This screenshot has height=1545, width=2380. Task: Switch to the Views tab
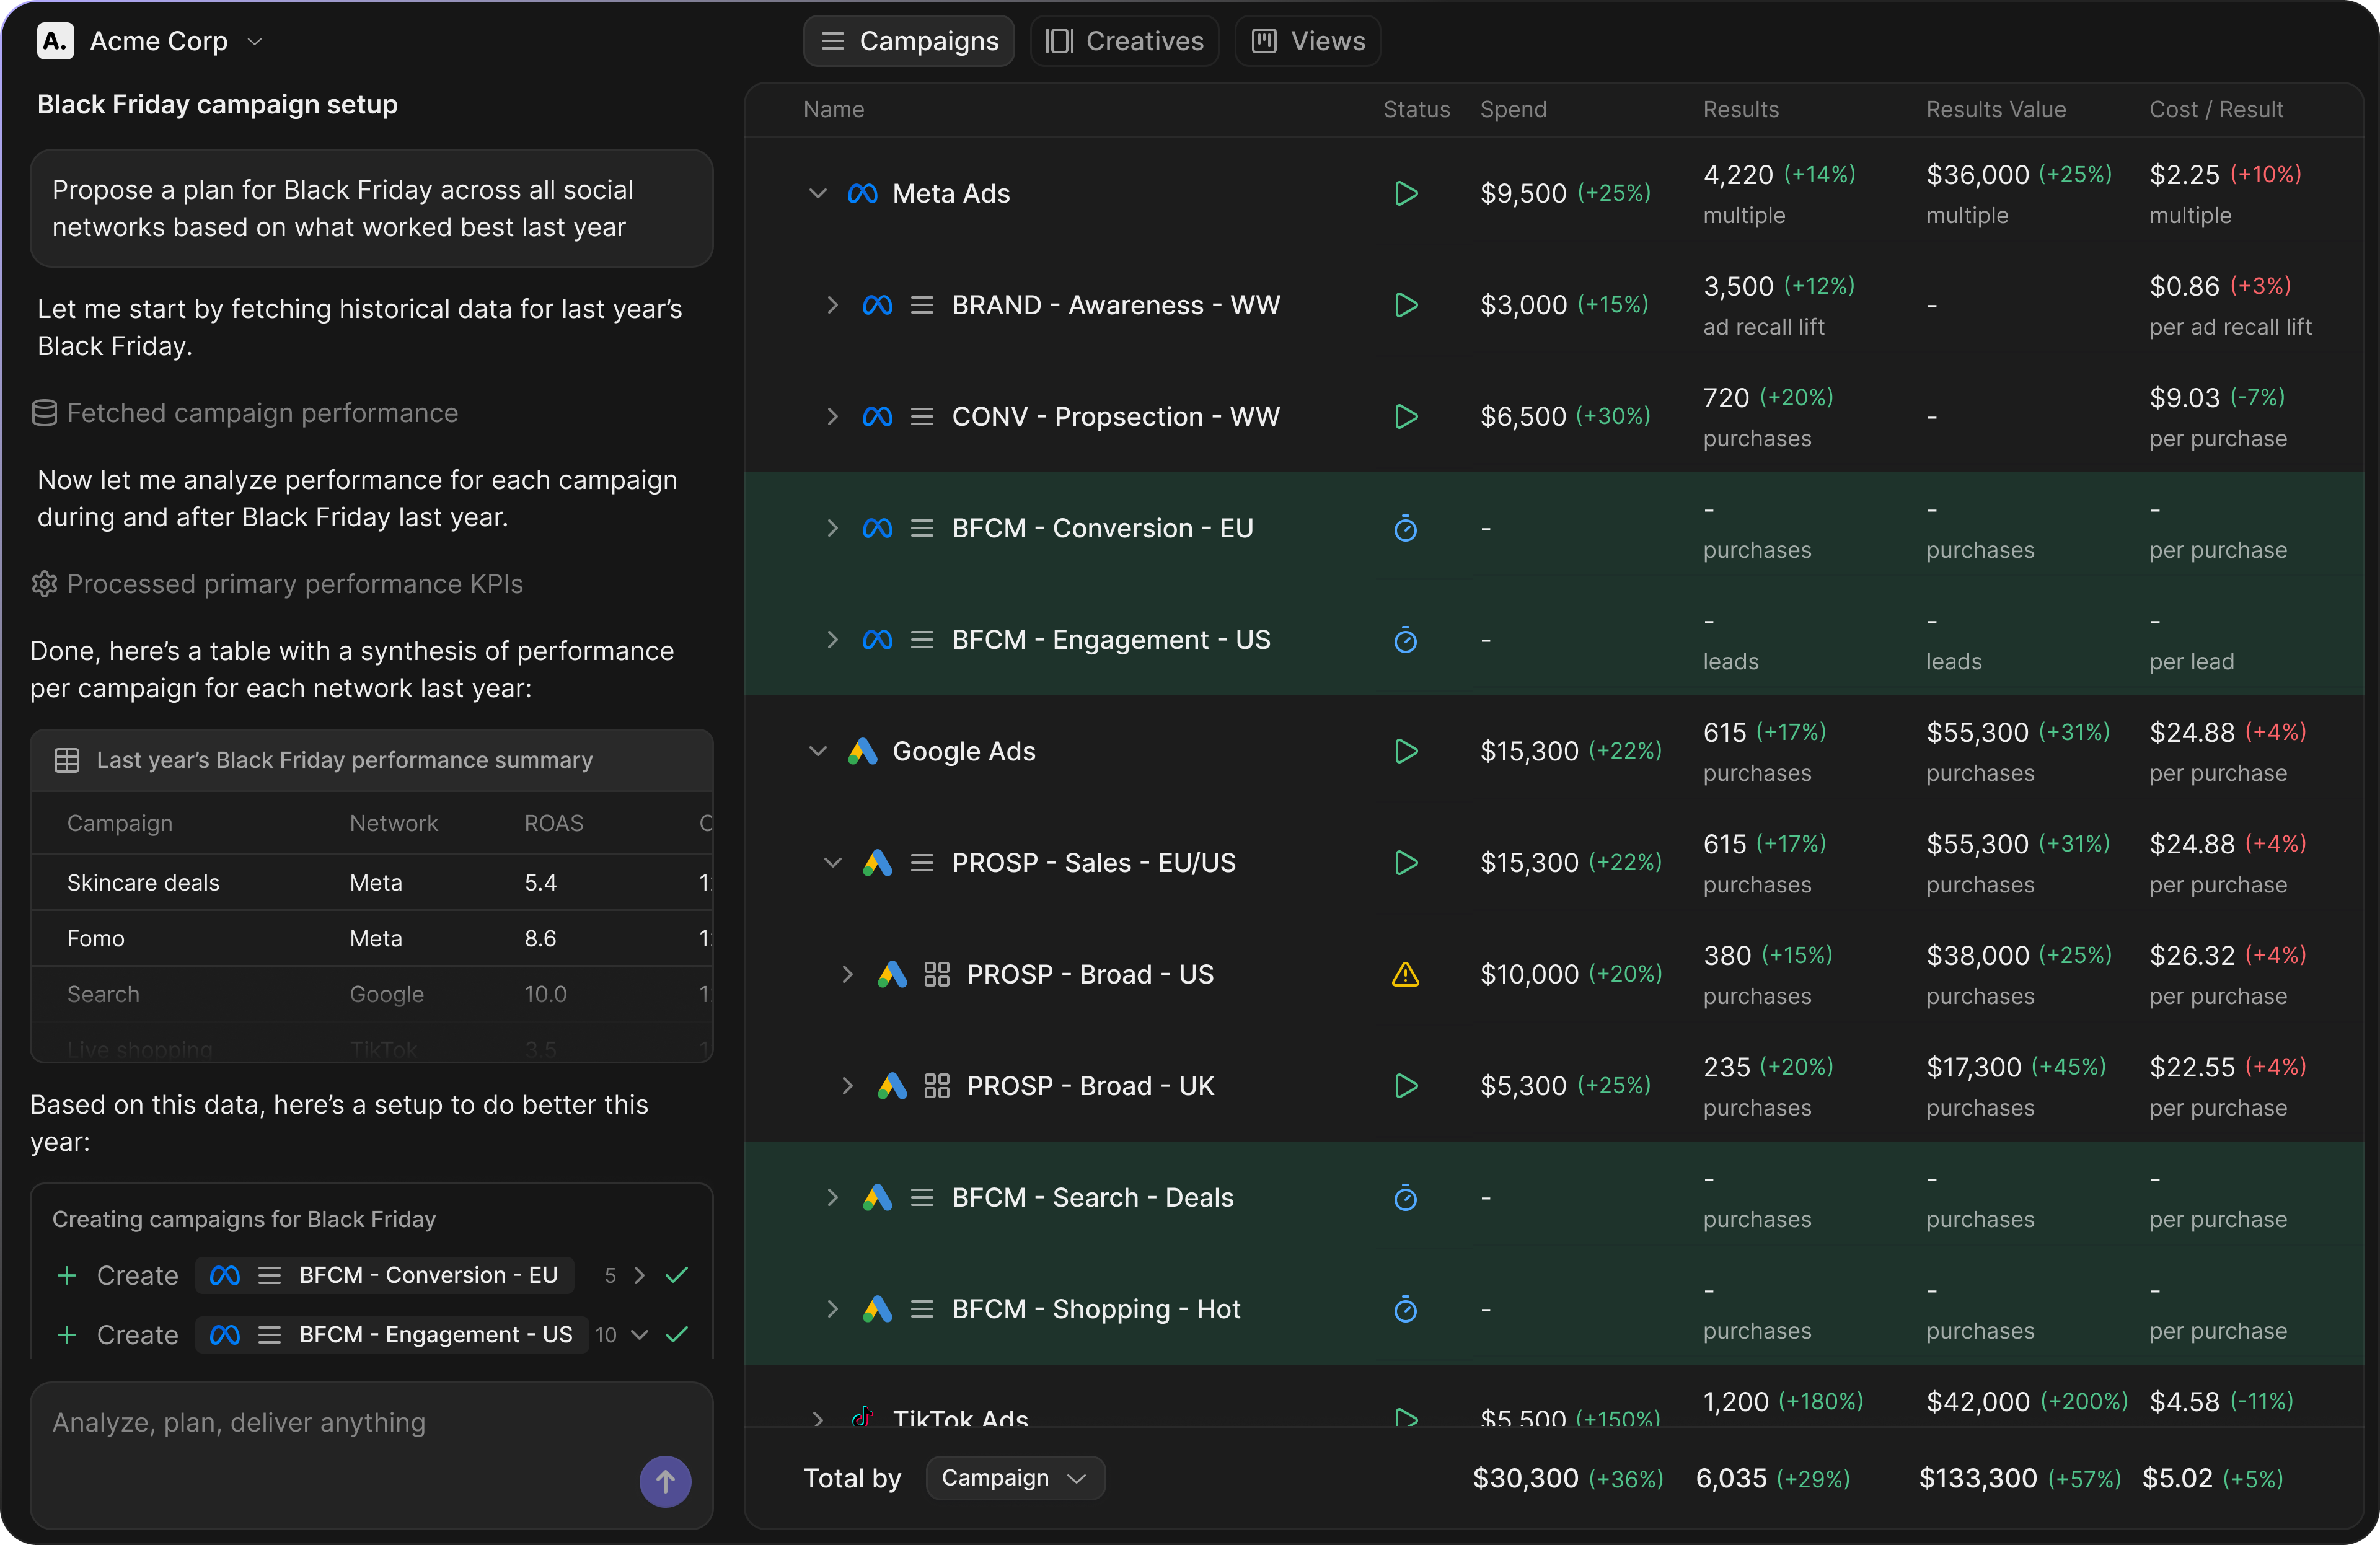1307,41
